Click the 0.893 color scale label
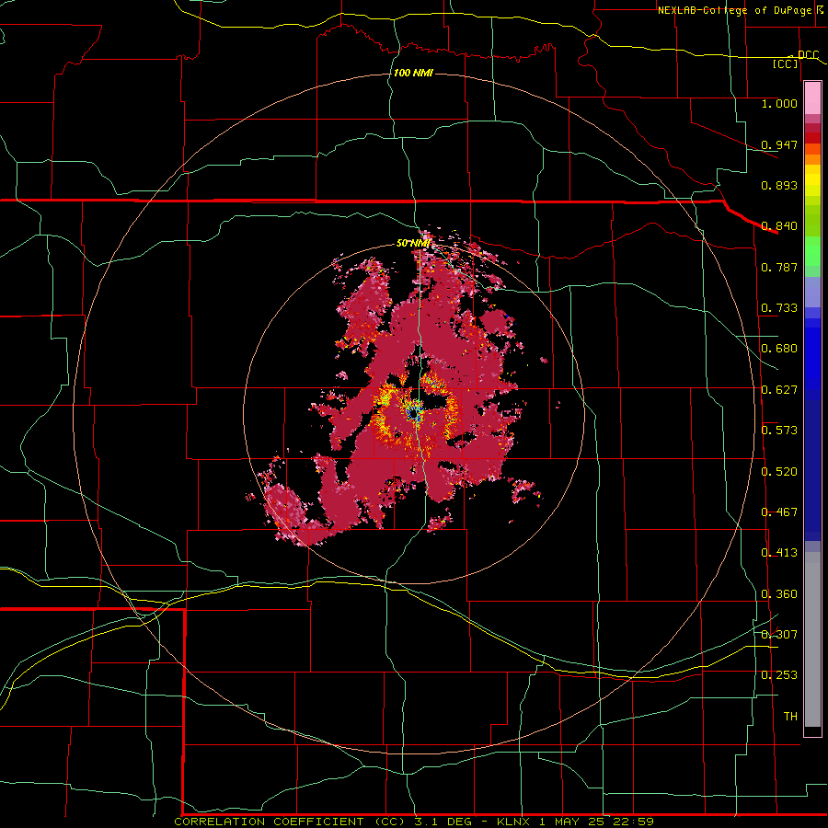This screenshot has width=828, height=828. point(779,185)
